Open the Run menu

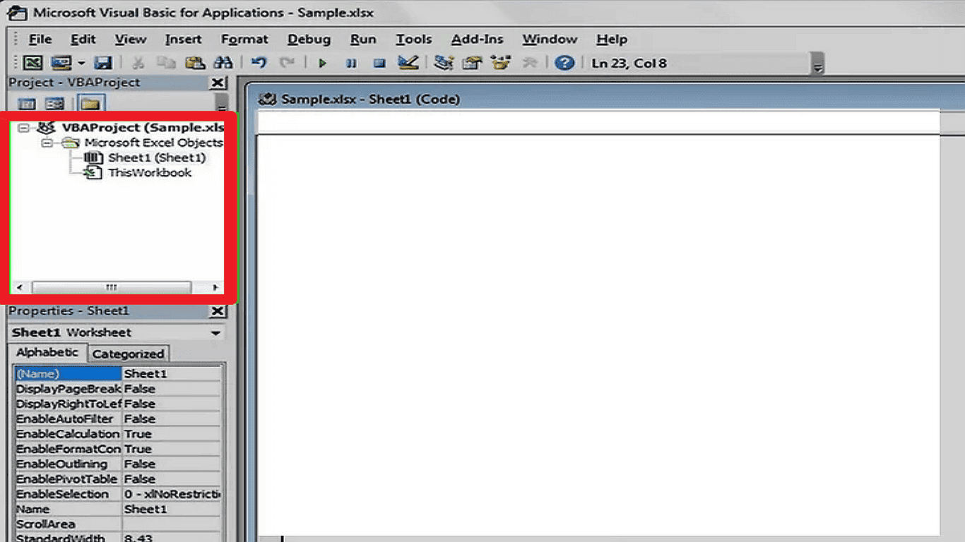coord(363,40)
